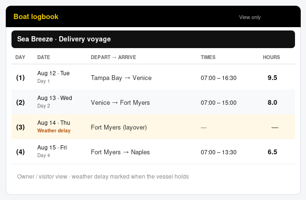
Task: Click the 9.5 hours value
Action: click(273, 78)
